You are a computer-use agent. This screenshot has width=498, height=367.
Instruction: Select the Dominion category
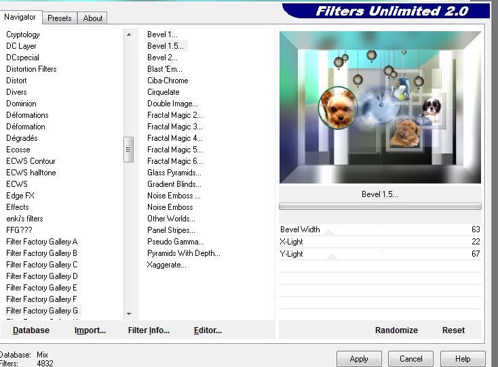click(21, 104)
